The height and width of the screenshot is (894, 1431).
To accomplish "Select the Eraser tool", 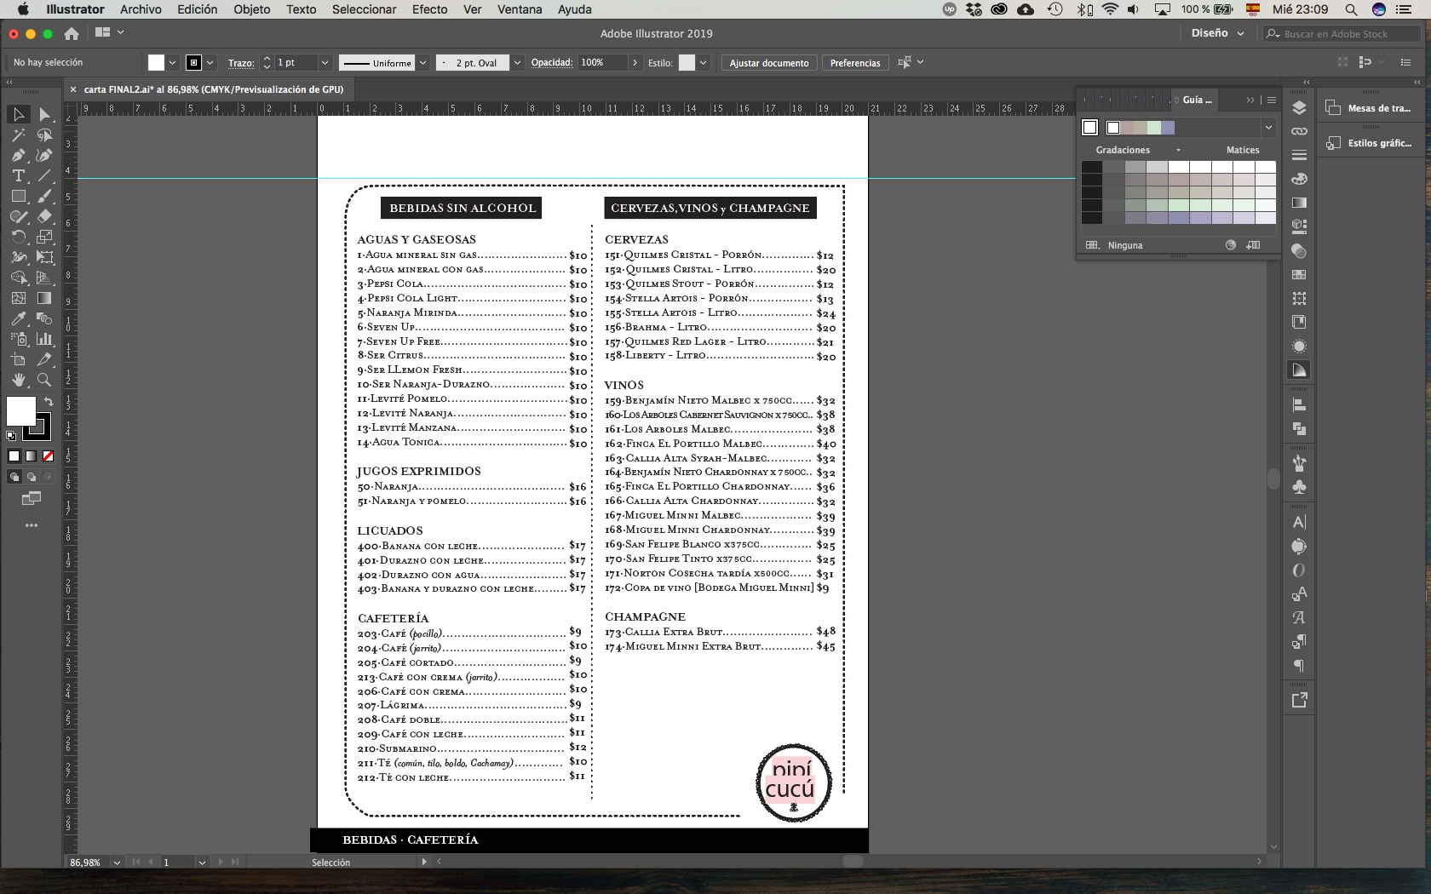I will [44, 216].
